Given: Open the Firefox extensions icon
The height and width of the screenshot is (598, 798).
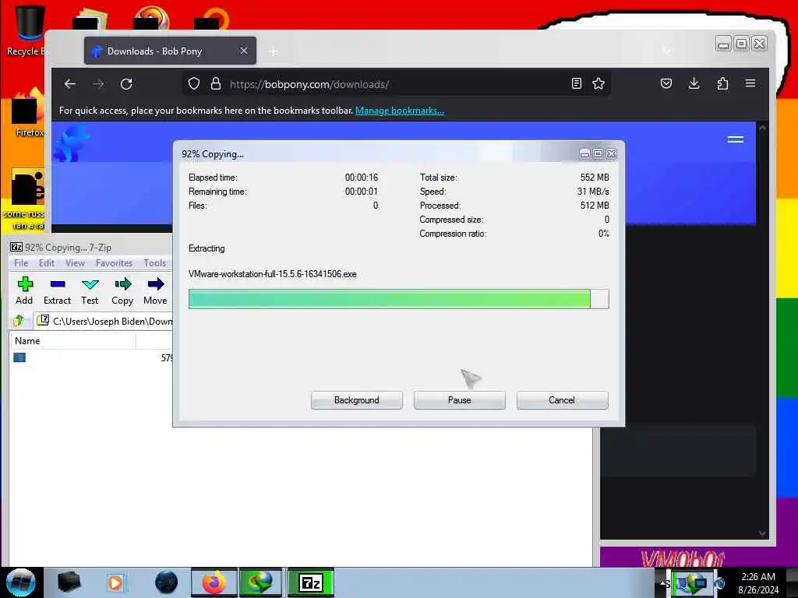Looking at the screenshot, I should click(x=722, y=84).
